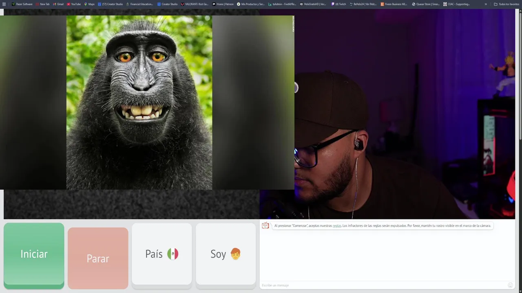Open the Gmail bookmark
Screen dimensions: 522x293
click(58, 4)
